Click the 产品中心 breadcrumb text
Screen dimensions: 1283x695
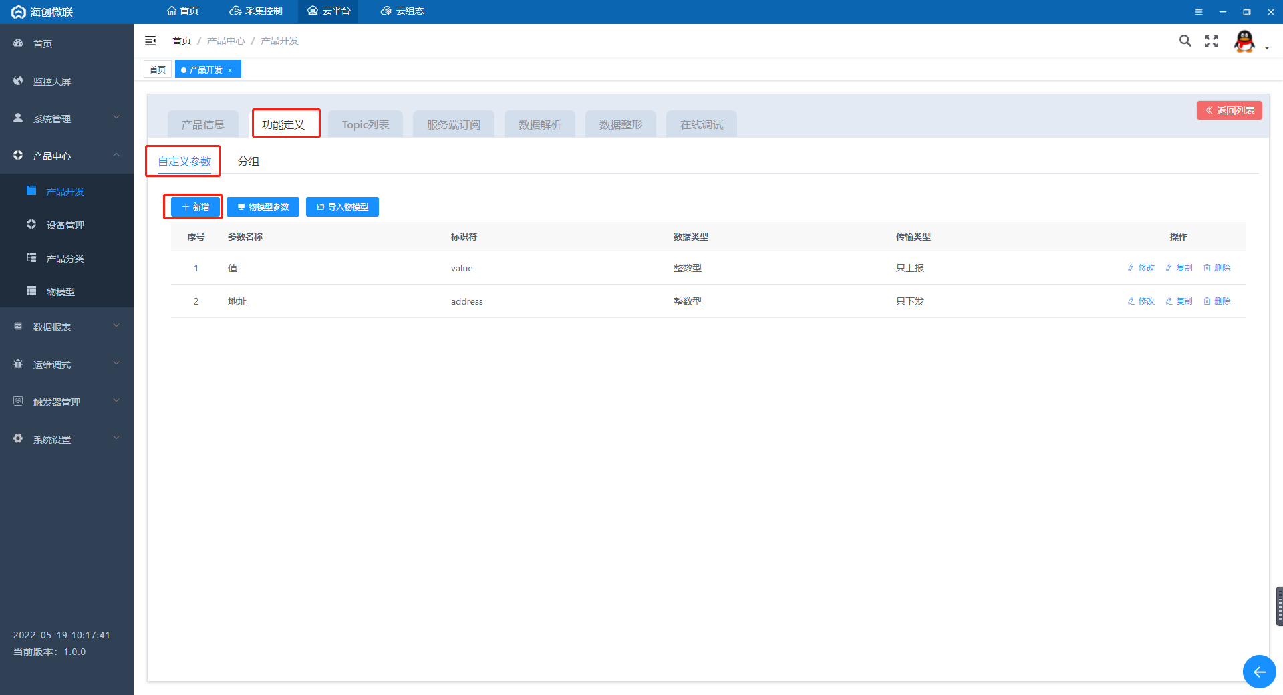click(x=226, y=41)
